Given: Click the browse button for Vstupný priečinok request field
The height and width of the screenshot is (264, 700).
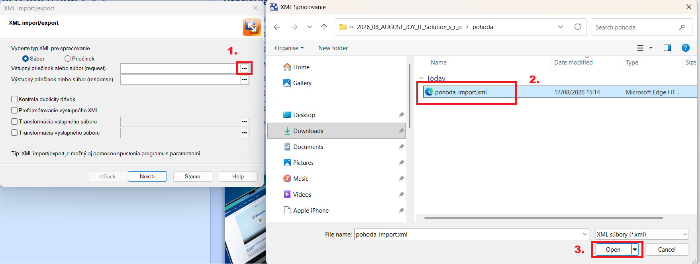Looking at the screenshot, I should [x=244, y=68].
